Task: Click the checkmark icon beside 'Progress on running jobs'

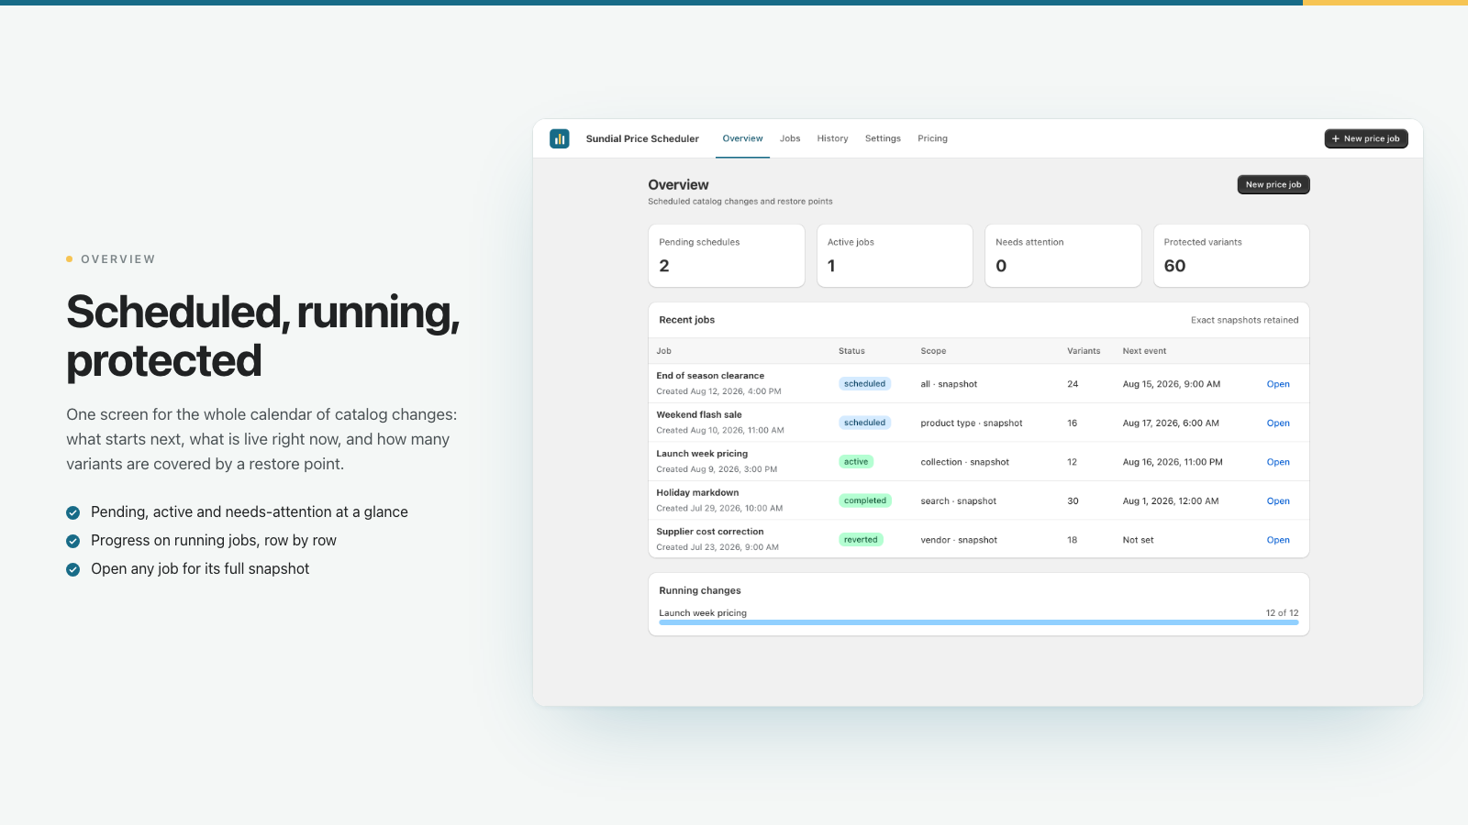Action: (73, 541)
